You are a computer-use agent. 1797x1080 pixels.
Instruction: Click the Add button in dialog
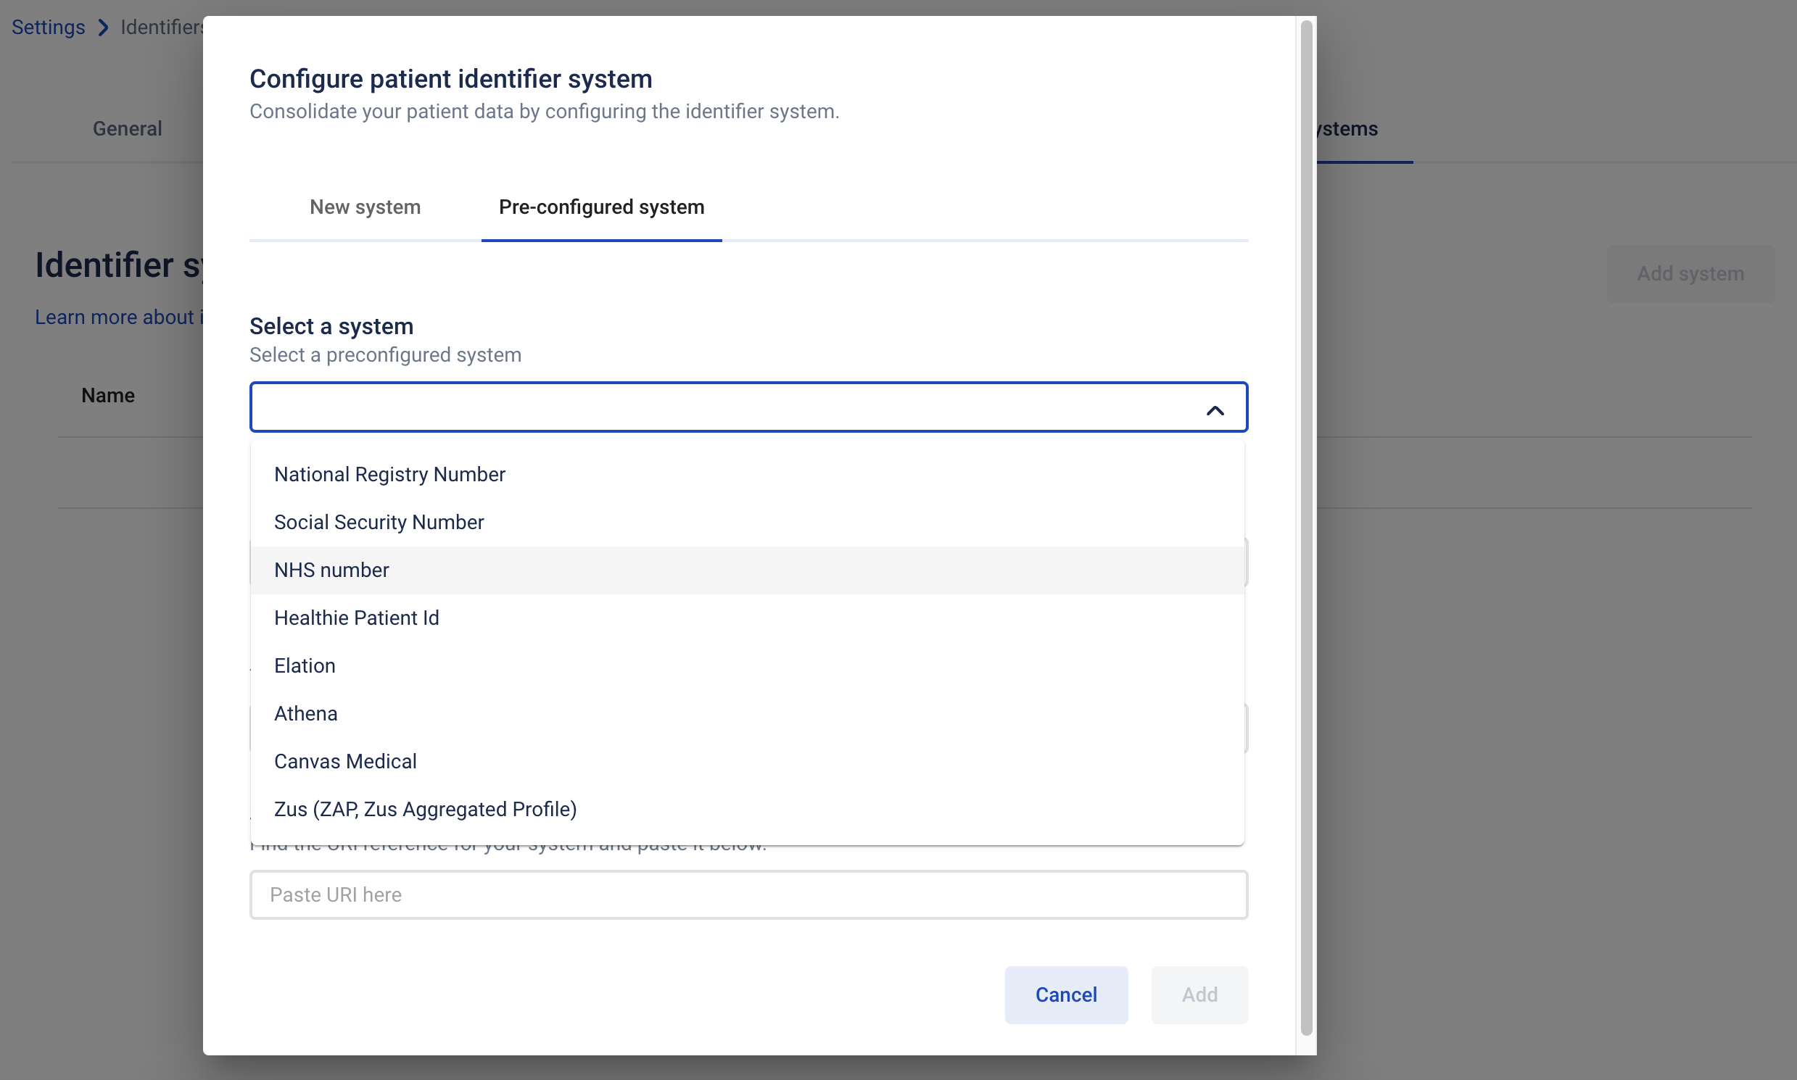pyautogui.click(x=1199, y=995)
